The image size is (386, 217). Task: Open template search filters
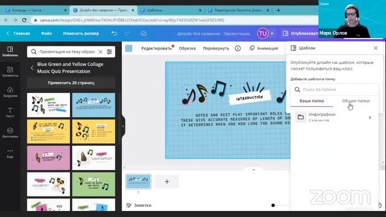110,52
